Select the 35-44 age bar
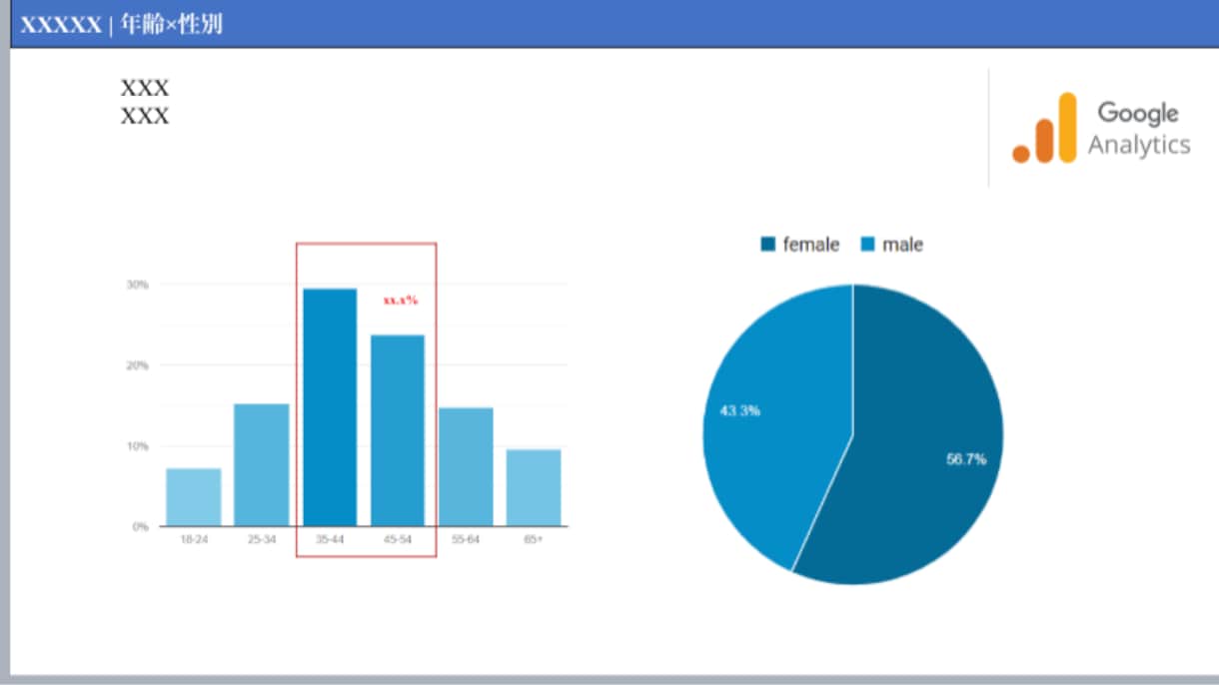 [x=330, y=407]
